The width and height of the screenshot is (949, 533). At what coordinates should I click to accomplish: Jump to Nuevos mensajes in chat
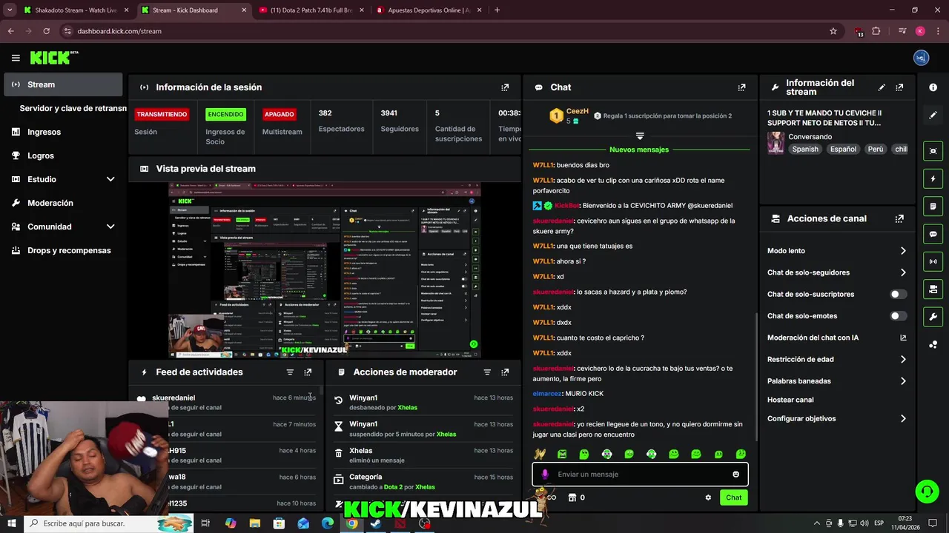tap(639, 150)
